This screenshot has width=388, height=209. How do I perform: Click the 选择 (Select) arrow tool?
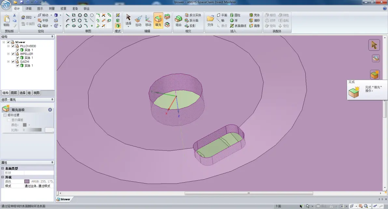128,20
